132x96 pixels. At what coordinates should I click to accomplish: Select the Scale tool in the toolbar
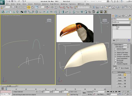point(36,7)
